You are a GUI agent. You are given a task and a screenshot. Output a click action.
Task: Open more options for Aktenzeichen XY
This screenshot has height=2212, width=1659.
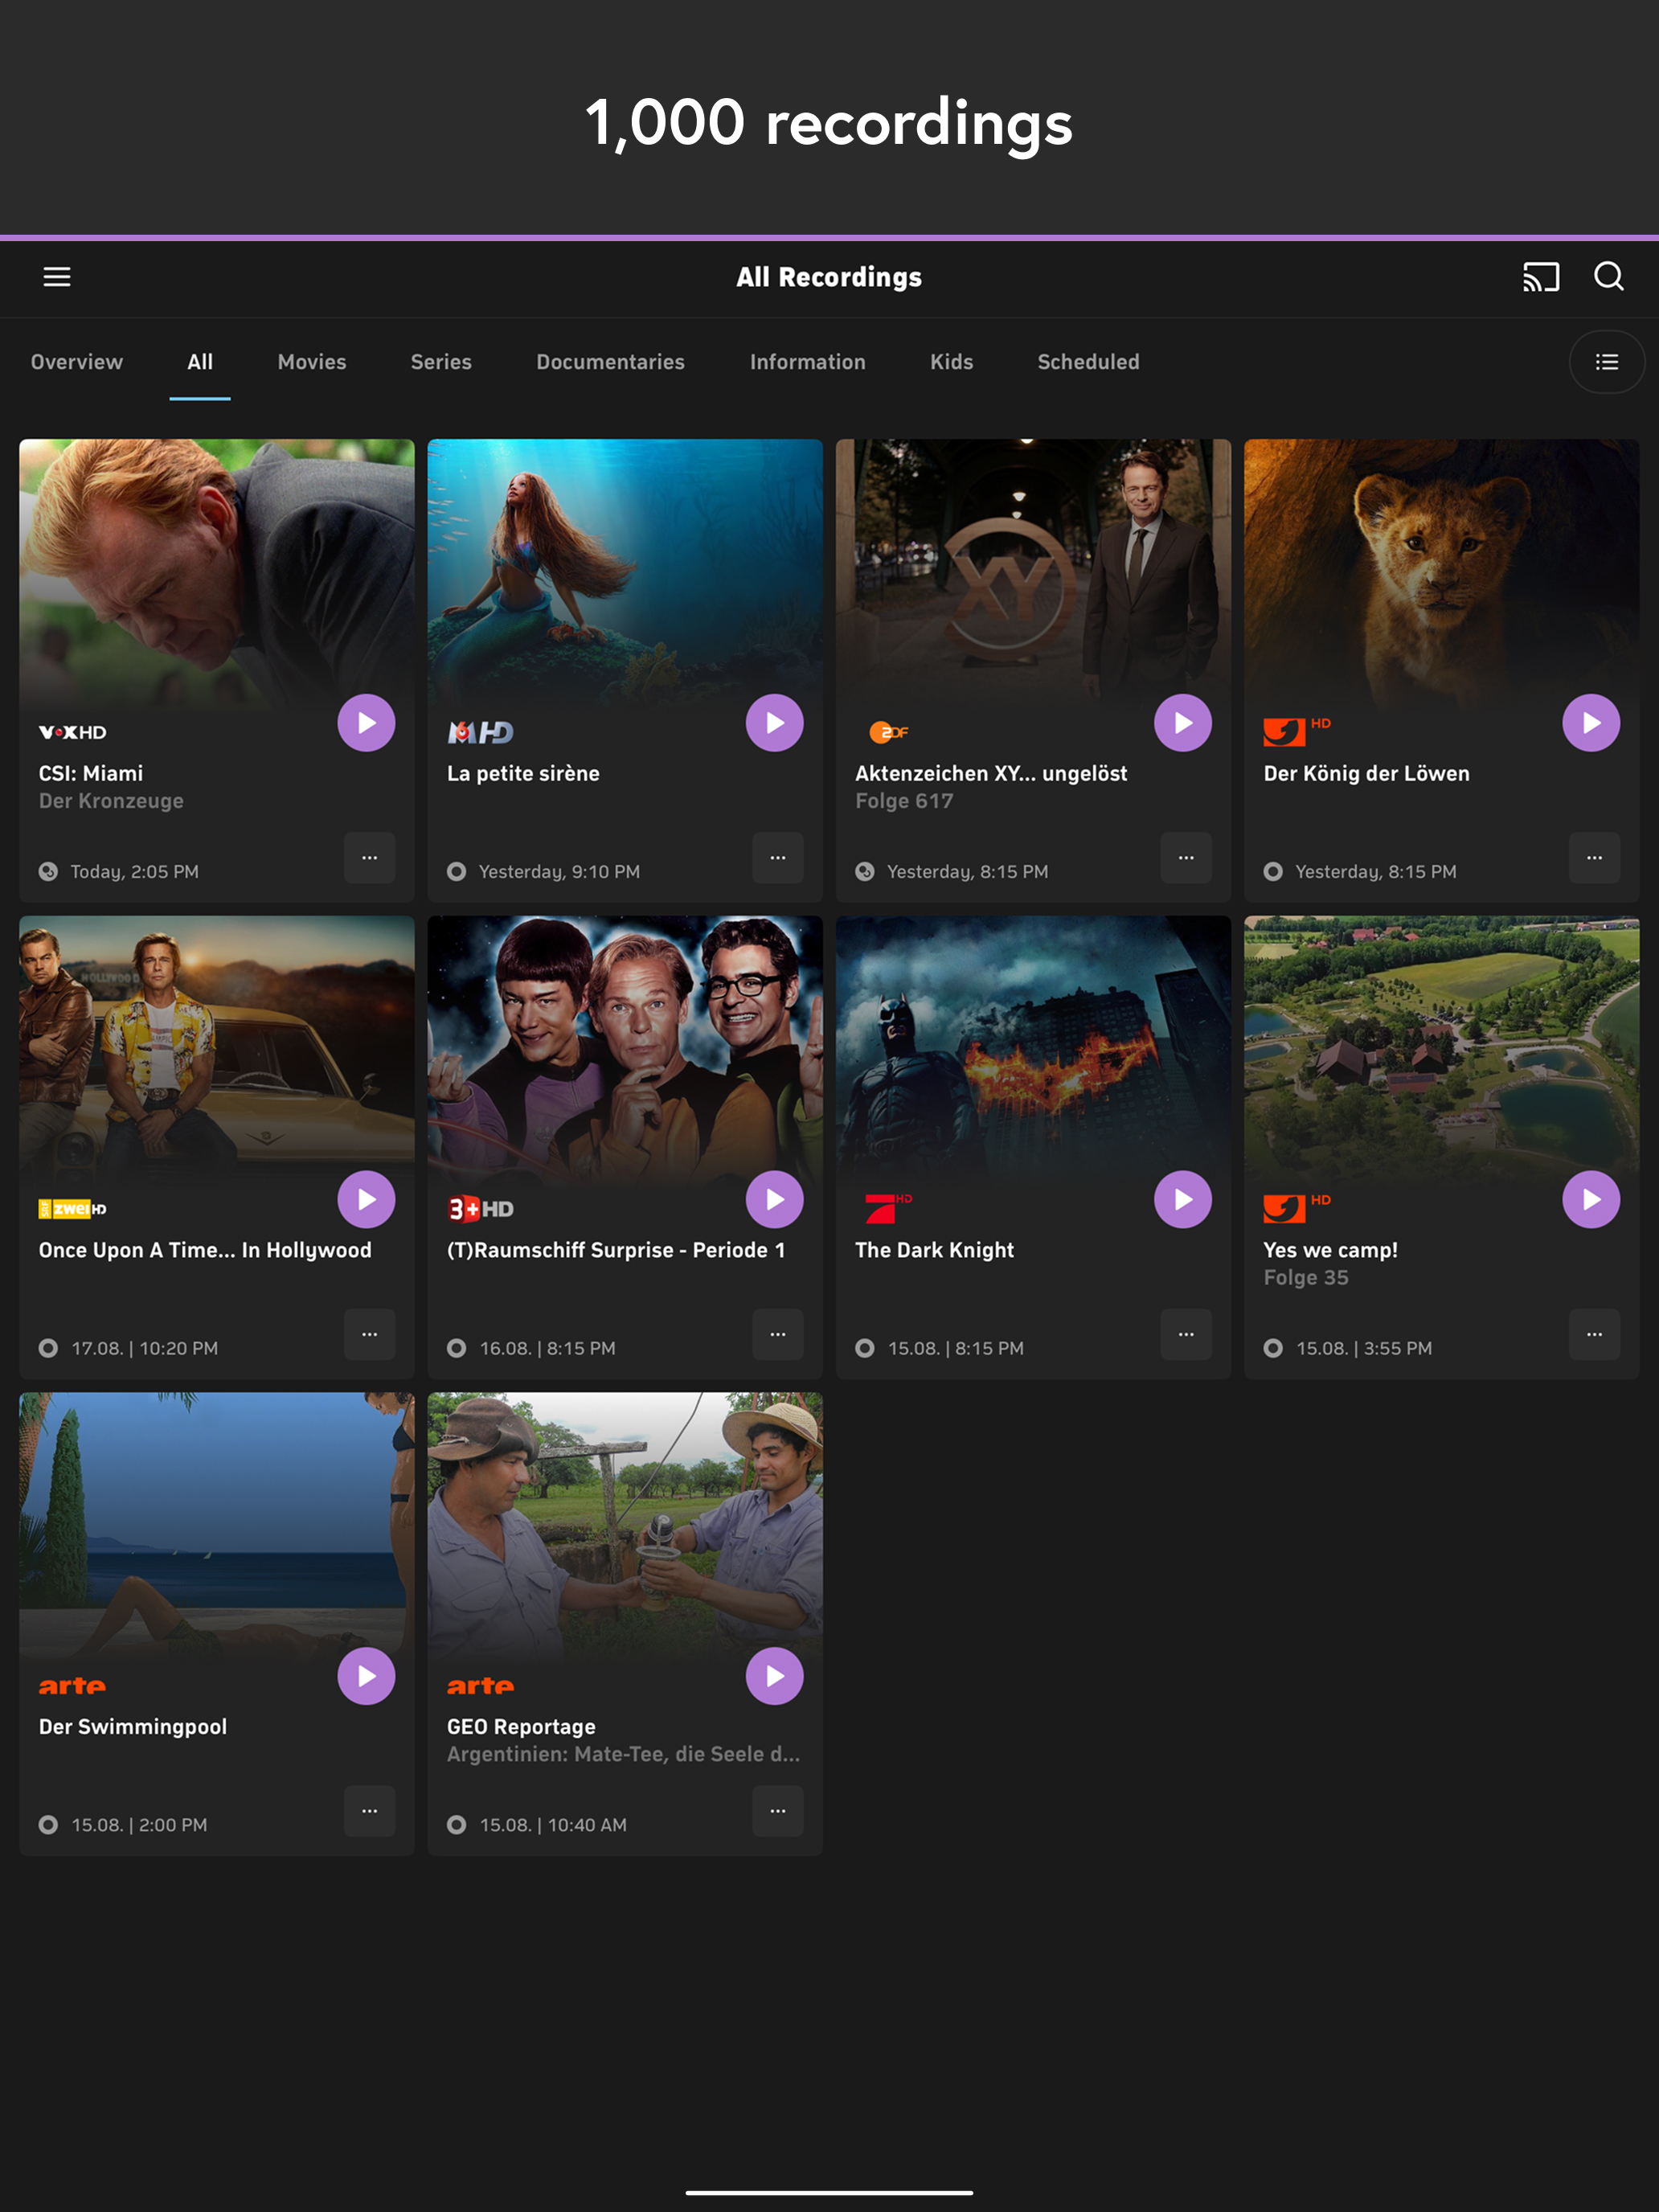(x=1186, y=858)
